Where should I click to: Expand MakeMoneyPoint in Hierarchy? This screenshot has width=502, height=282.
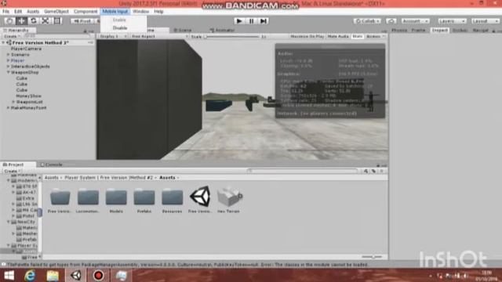(8, 108)
